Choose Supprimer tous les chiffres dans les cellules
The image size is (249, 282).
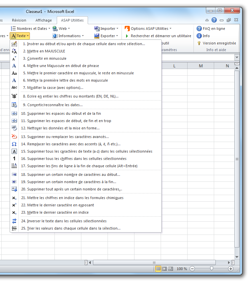[86, 159]
